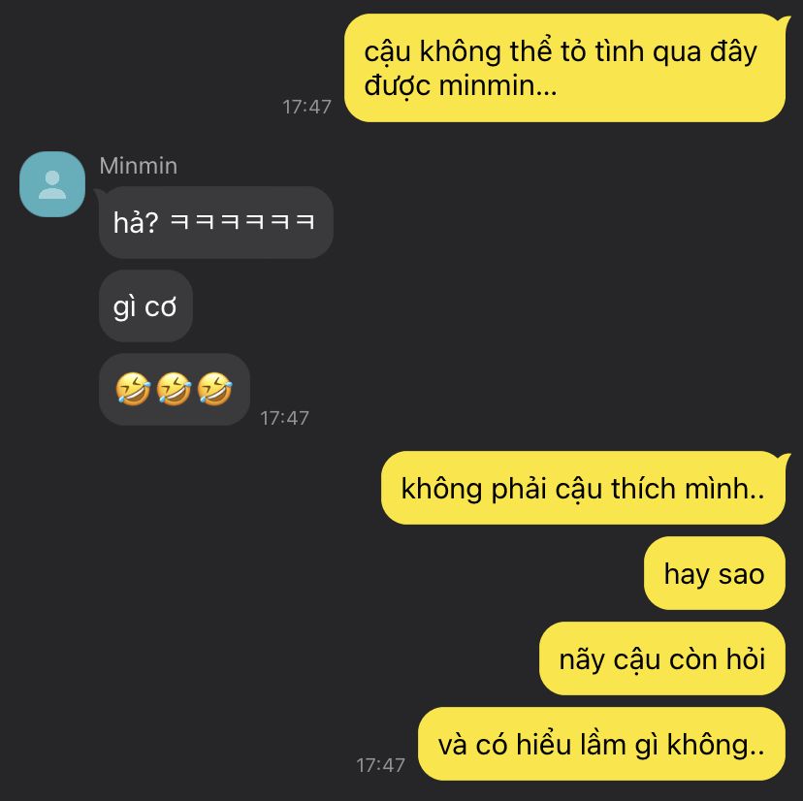Click the word 'thích' in the yellow message
Screen dimensions: 803x801
point(644,488)
